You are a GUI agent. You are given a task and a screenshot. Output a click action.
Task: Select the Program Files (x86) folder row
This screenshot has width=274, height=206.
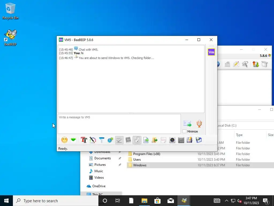pos(200,154)
